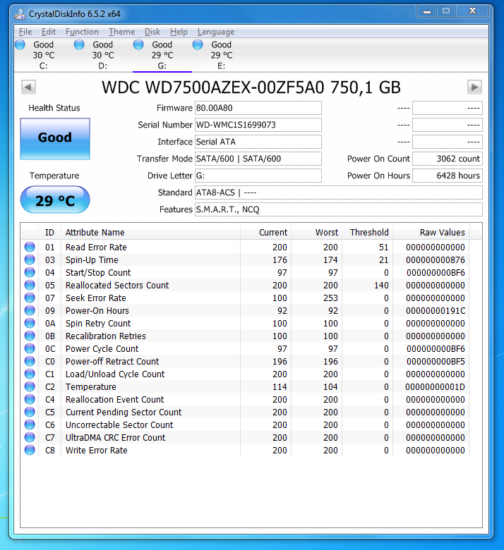Go to next disk with right arrow
Viewport: 504px width, 550px height.
pyautogui.click(x=475, y=87)
